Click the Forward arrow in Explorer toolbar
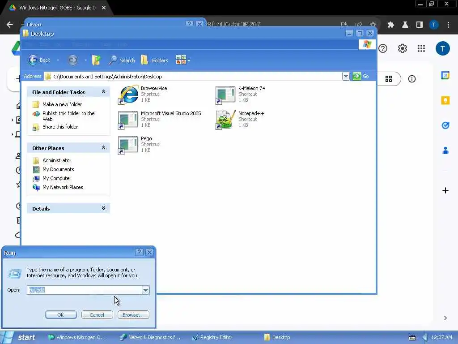 pos(73,60)
